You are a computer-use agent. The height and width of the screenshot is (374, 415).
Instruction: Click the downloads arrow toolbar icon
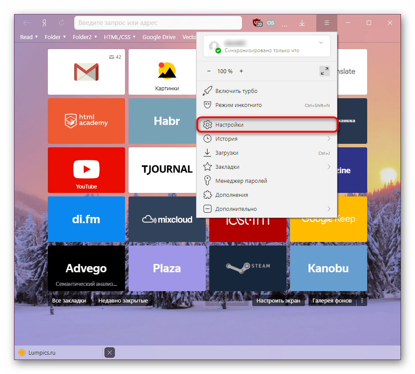[302, 23]
